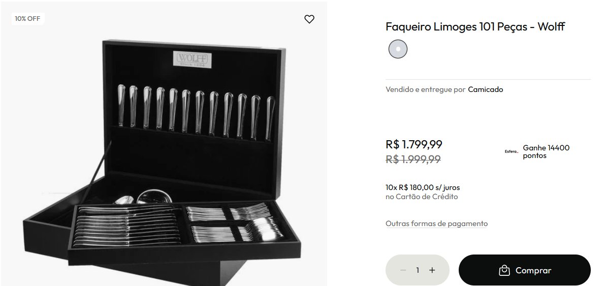The width and height of the screenshot is (605, 286).
Task: Select the silver color swatch
Action: (398, 49)
